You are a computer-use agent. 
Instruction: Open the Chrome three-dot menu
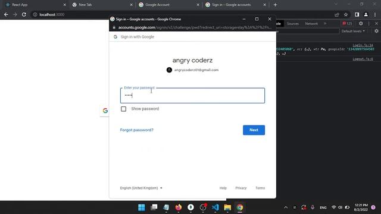click(375, 14)
